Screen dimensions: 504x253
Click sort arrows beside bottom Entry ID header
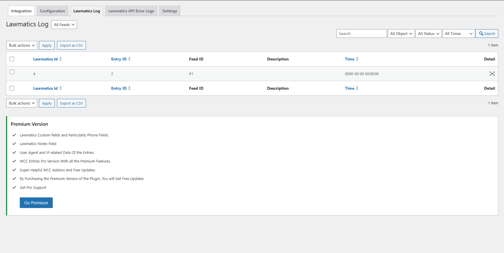click(130, 88)
